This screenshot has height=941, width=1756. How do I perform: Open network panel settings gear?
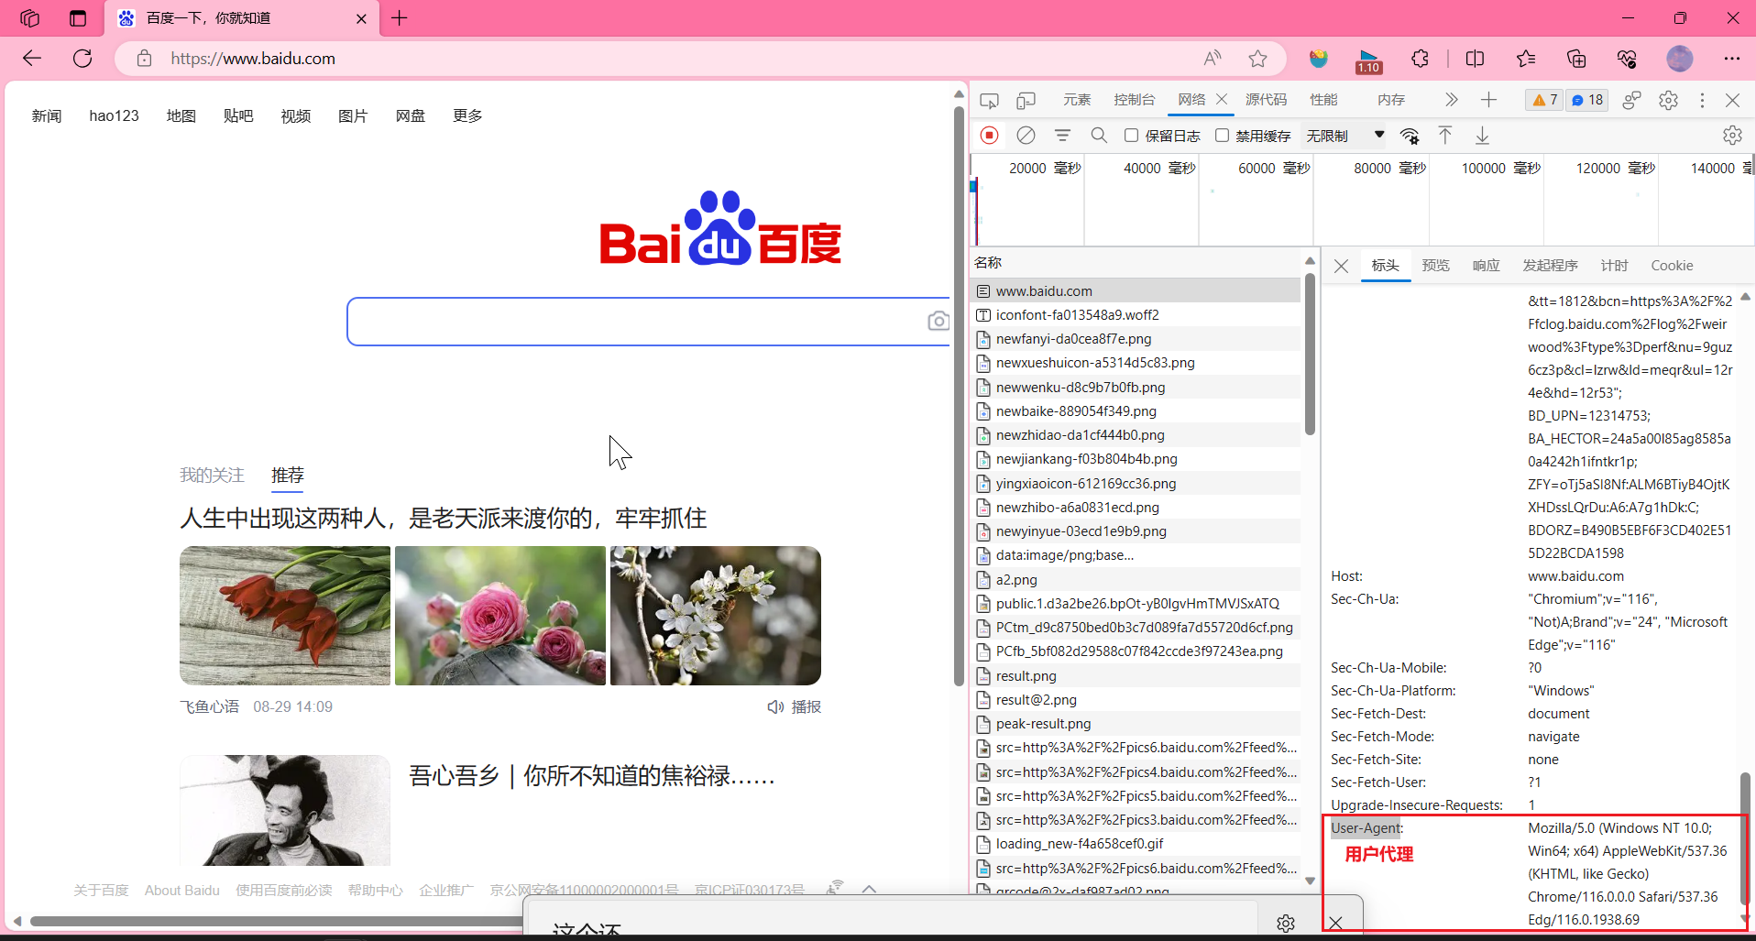pyautogui.click(x=1732, y=136)
